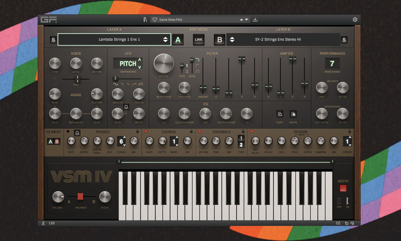
Task: Redo the last change
Action: (x=352, y=223)
